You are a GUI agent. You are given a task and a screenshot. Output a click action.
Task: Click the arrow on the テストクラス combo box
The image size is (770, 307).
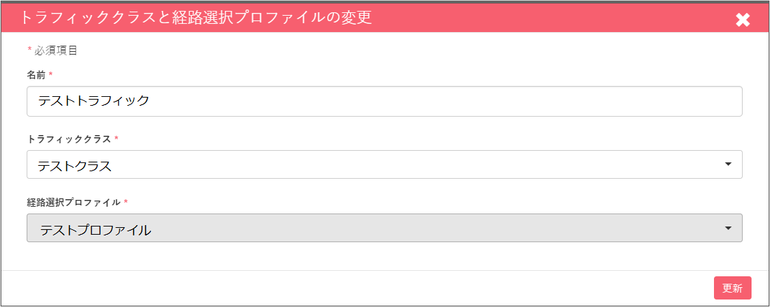coord(728,164)
